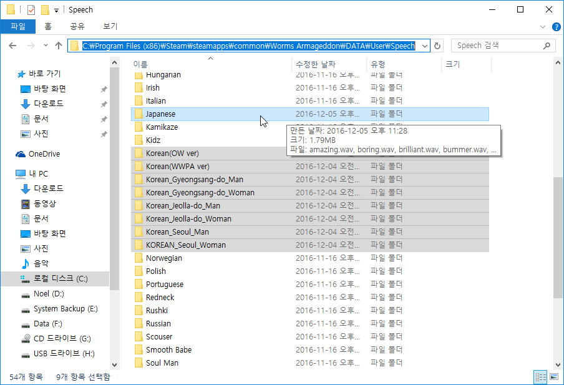This screenshot has width=564, height=385.
Task: Click the search magnifier icon
Action: pos(547,46)
